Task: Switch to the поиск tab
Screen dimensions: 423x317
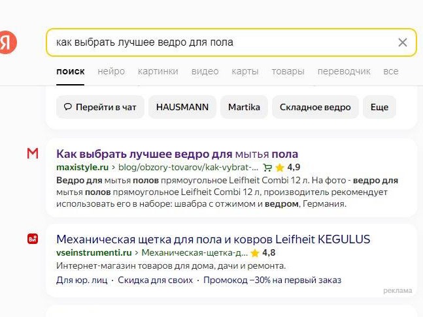Action: click(71, 72)
